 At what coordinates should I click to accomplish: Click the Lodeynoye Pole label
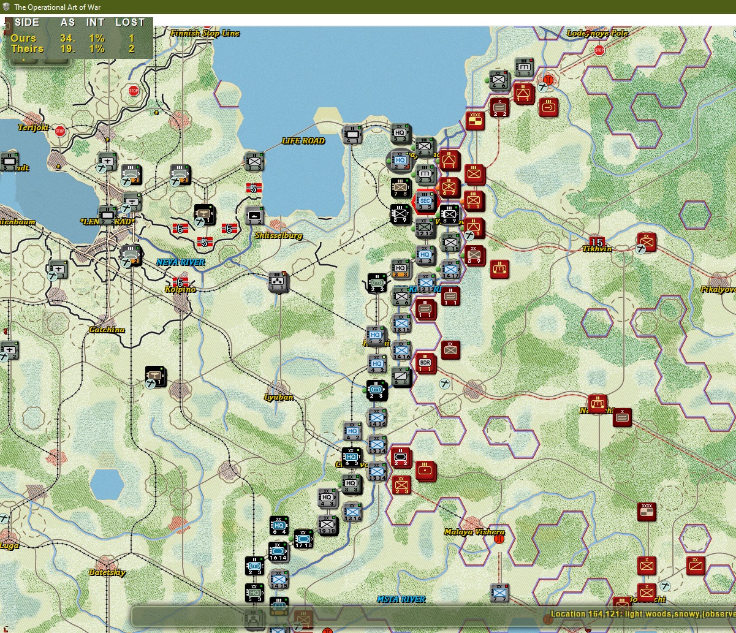(x=598, y=33)
